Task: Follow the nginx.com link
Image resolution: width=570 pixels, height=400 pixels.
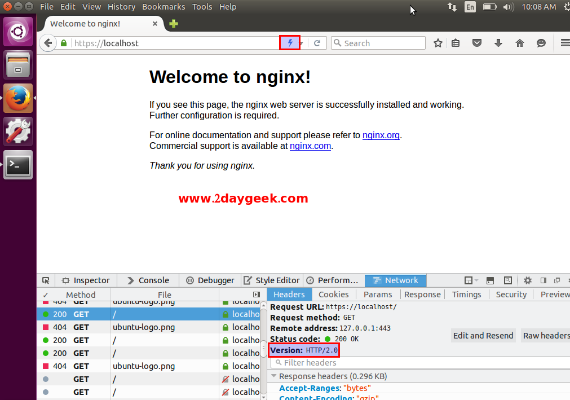Action: pos(311,146)
